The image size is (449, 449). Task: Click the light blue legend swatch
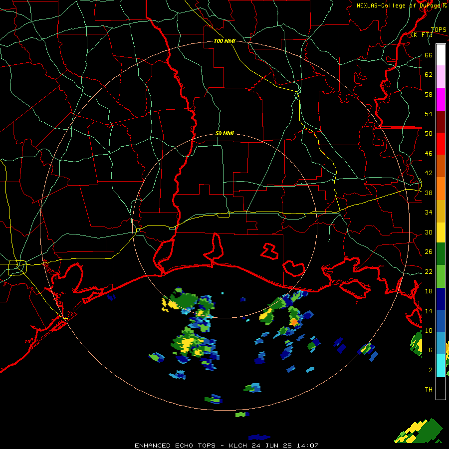pyautogui.click(x=441, y=343)
